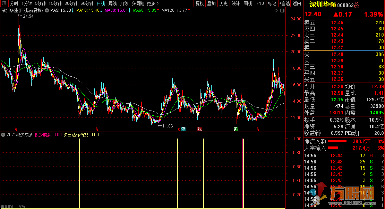
Task: Click the 最低 12.15 value
Action: pyautogui.click(x=337, y=99)
